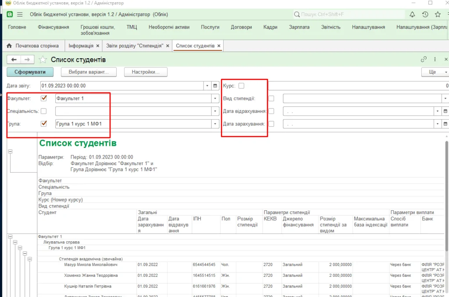
Task: Switch to the Початкова сторінка tab
Action: 32,46
